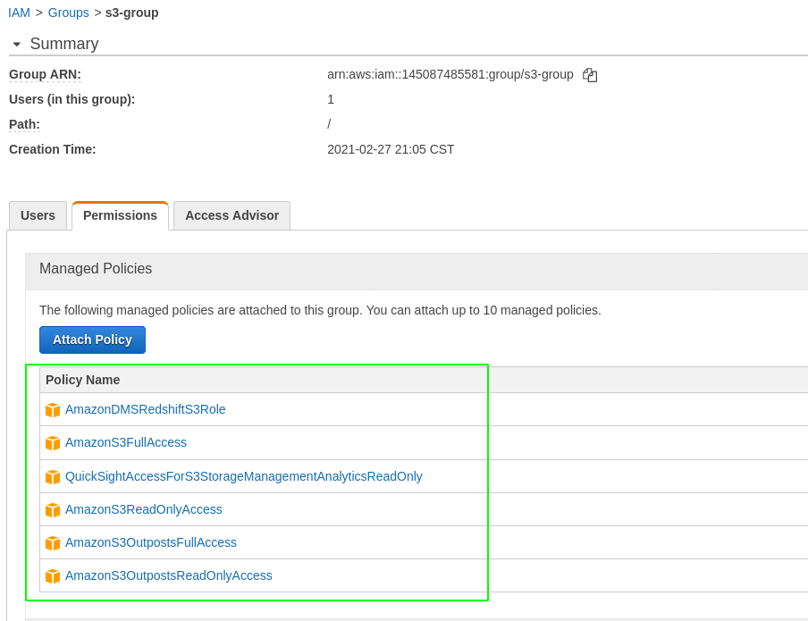Select the Permissions tab
The width and height of the screenshot is (808, 621).
pos(120,215)
